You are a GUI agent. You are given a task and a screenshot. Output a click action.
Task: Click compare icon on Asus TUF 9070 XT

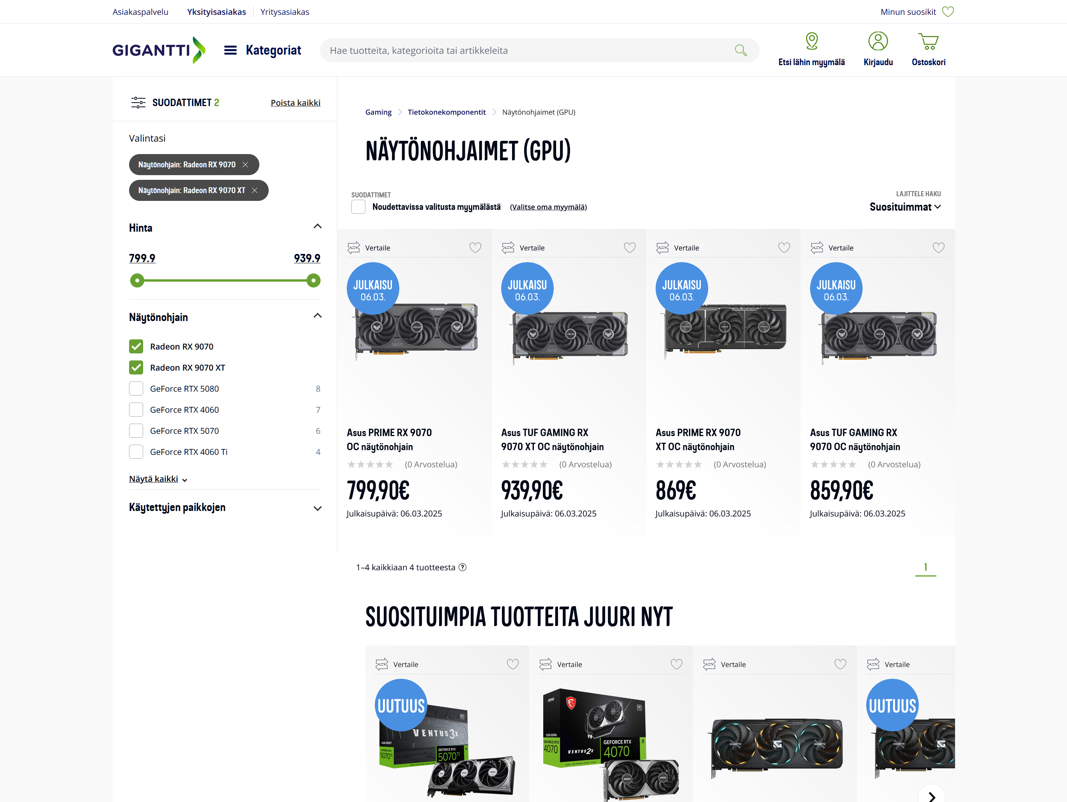pos(508,248)
